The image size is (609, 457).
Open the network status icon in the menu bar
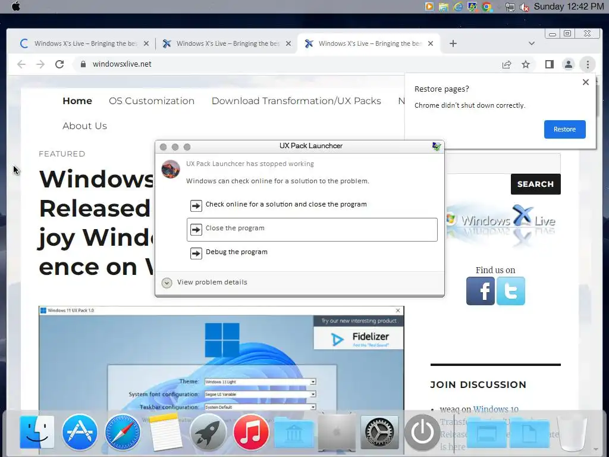click(x=510, y=7)
